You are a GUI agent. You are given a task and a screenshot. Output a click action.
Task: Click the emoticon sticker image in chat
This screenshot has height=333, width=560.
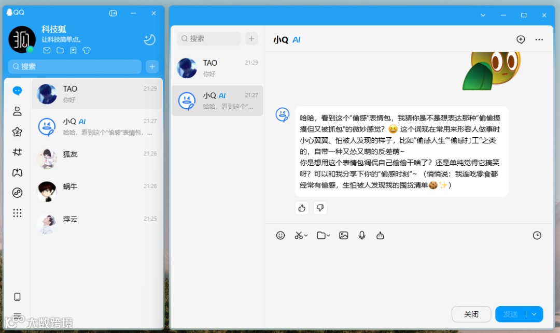[x=492, y=71]
